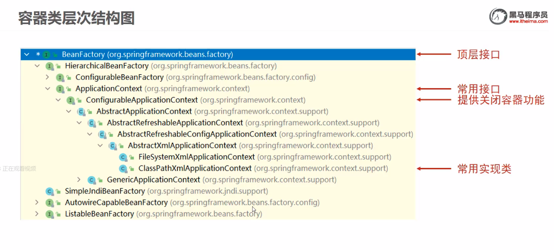Click the BeanFactory interface icon
This screenshot has width=554, height=250.
pos(46,55)
